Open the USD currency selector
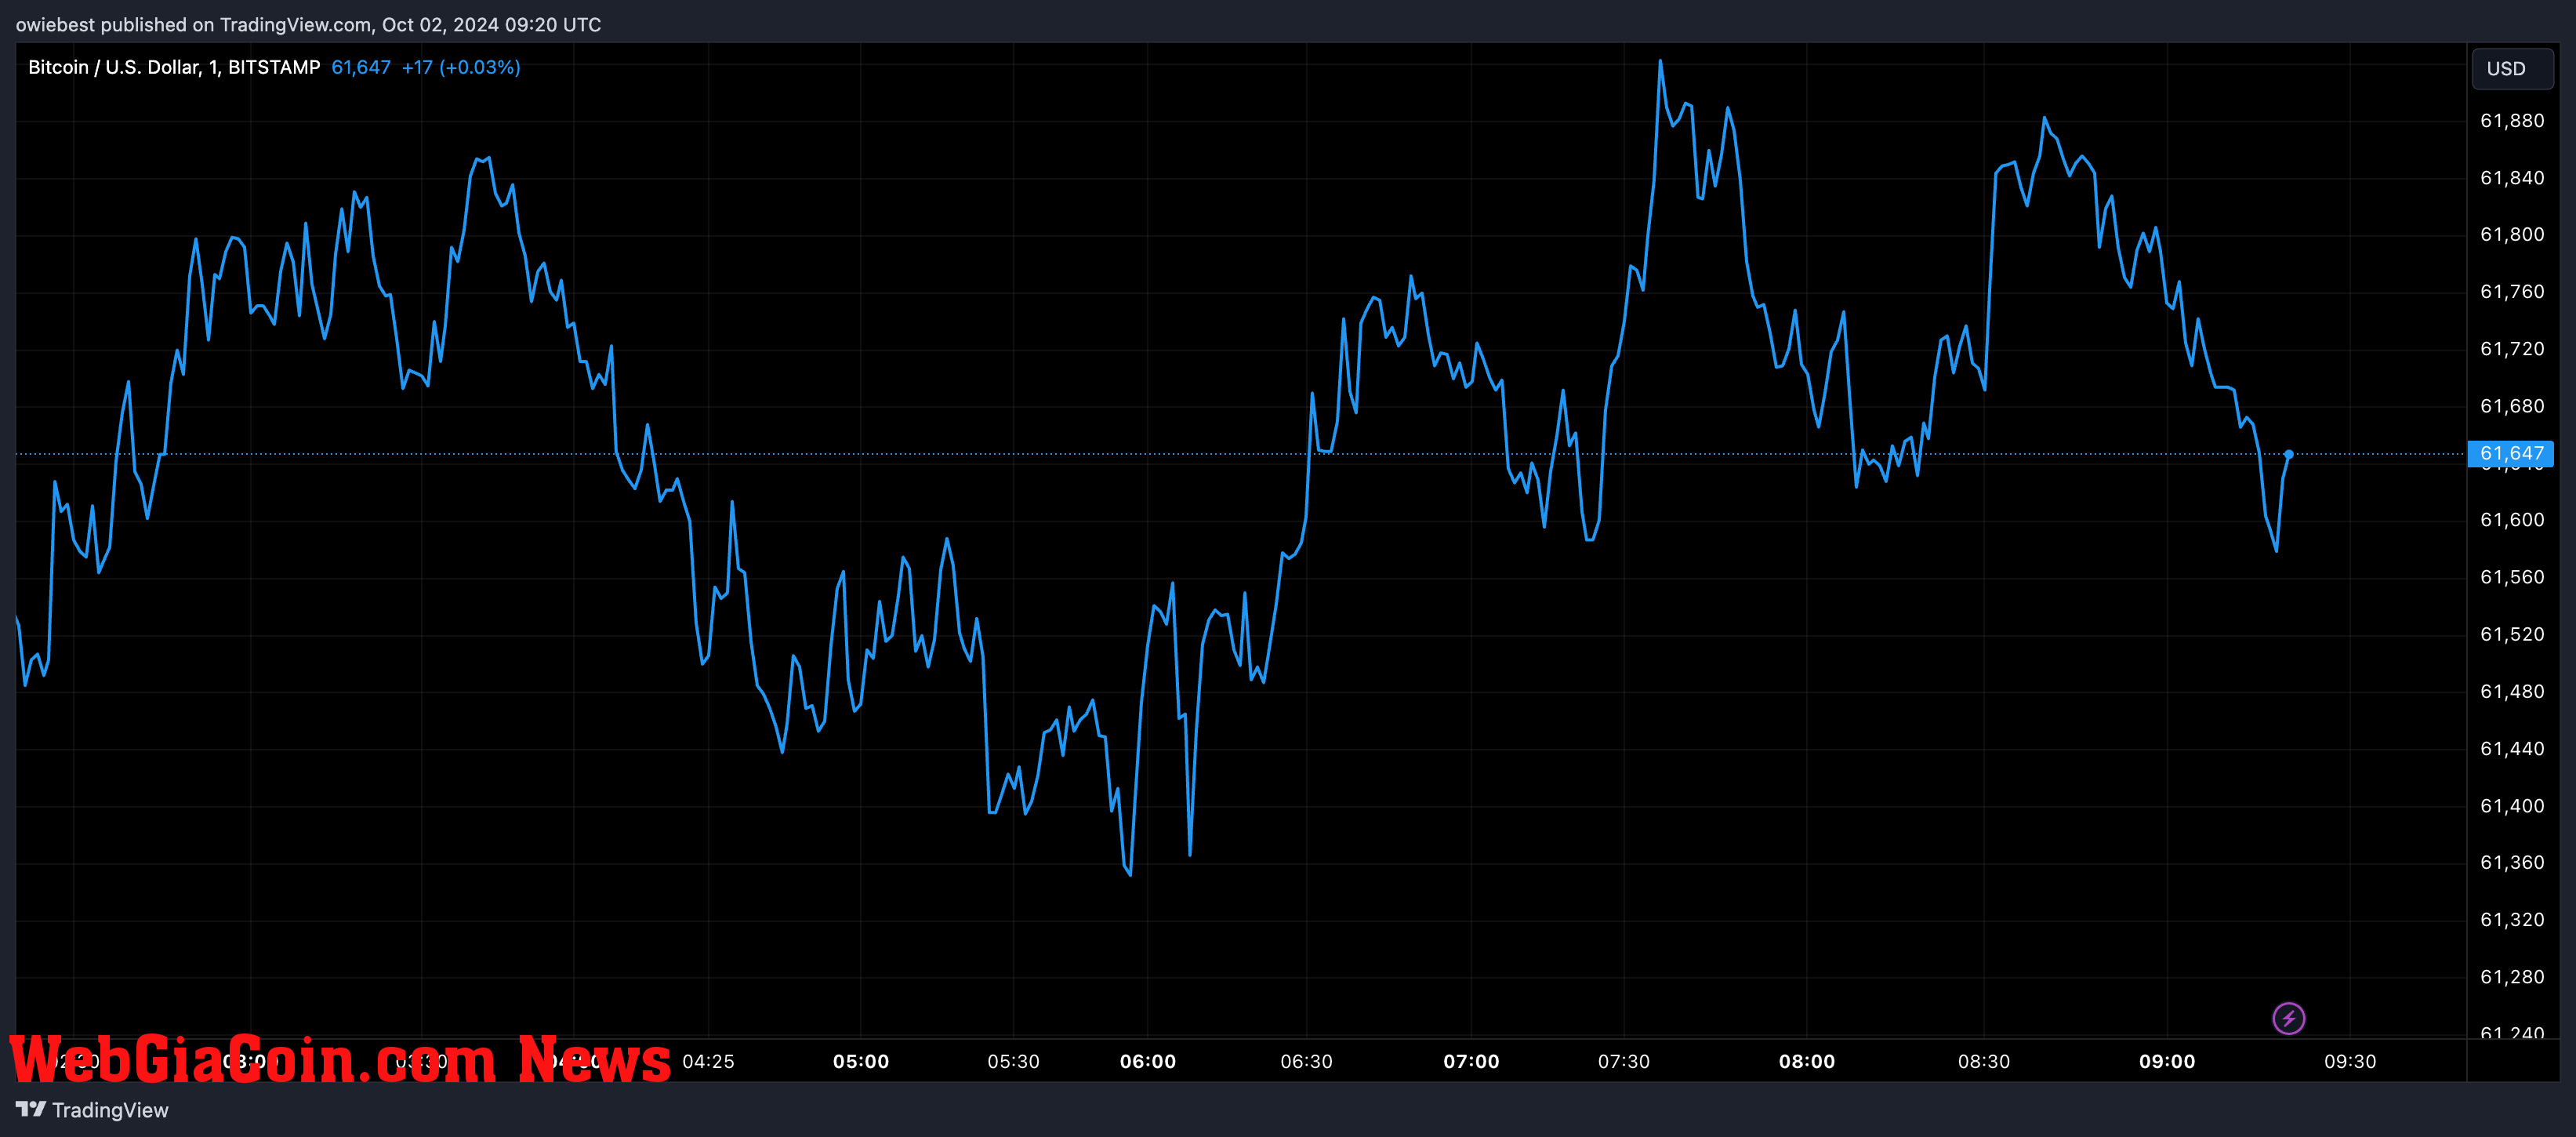 [2512, 68]
